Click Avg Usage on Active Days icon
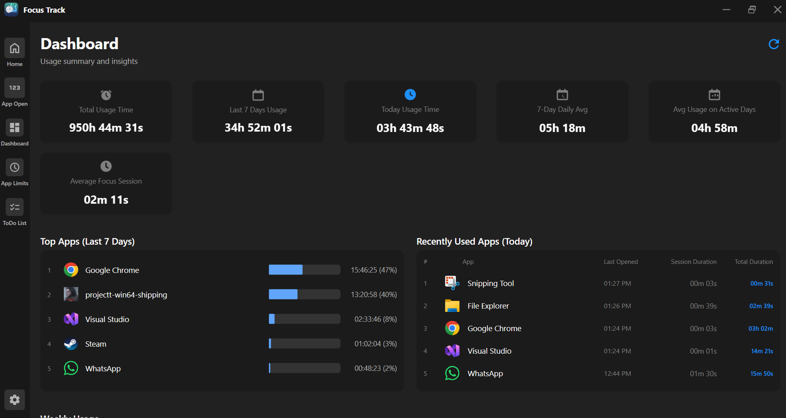The image size is (786, 418). point(714,95)
